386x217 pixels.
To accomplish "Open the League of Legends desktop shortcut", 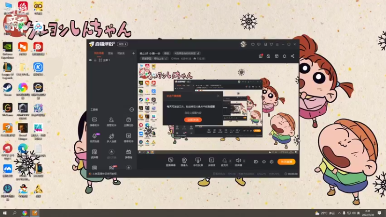I will tap(8, 71).
